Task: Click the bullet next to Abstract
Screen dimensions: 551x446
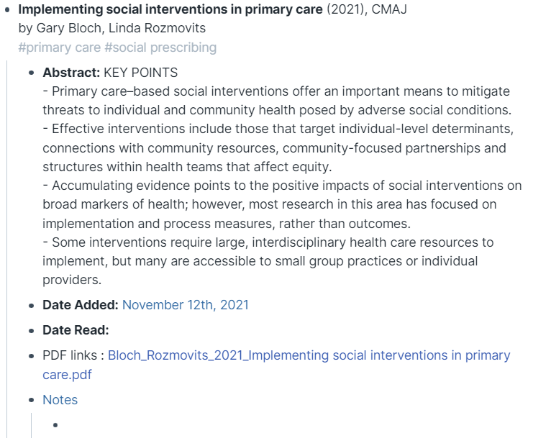Action: pyautogui.click(x=32, y=73)
